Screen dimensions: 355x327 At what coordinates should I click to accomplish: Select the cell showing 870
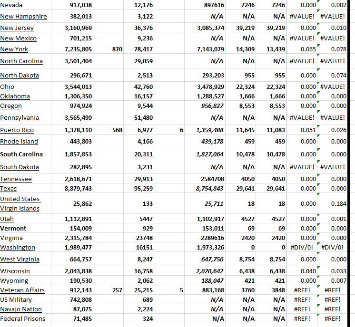click(108, 49)
